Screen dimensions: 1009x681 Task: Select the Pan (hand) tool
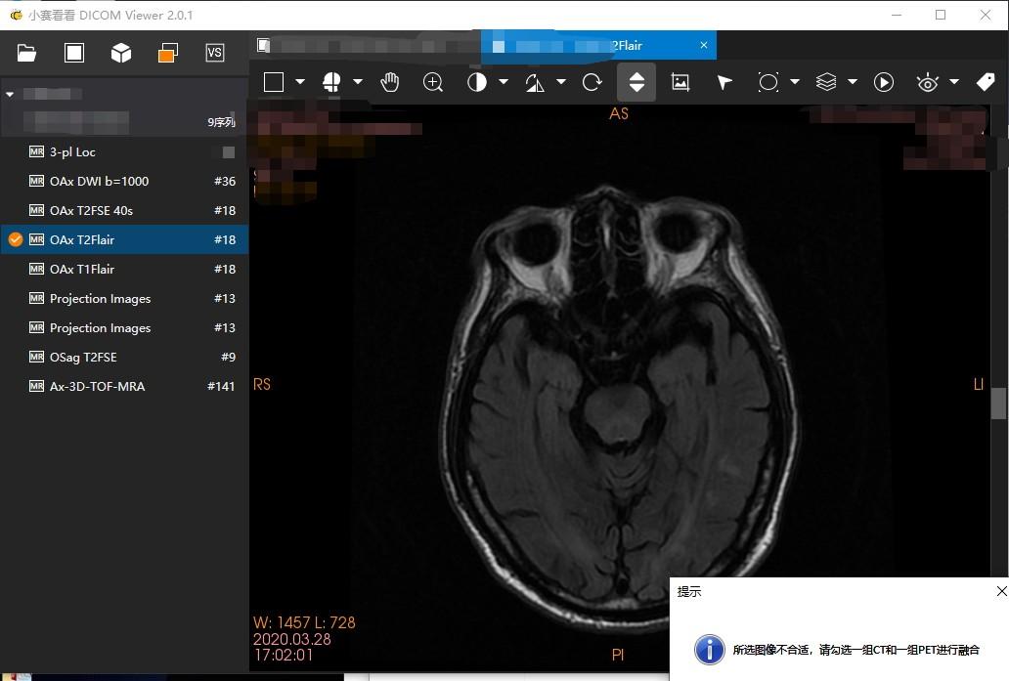(x=390, y=82)
